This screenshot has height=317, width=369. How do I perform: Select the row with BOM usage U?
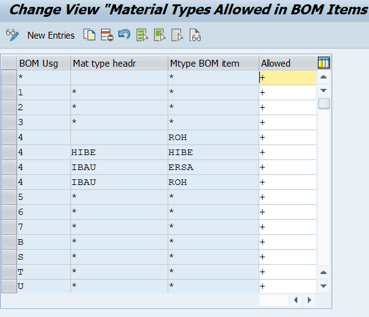point(9,286)
